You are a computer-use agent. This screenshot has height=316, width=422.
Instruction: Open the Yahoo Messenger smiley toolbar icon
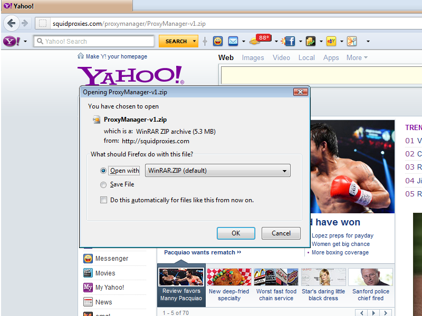pos(217,41)
